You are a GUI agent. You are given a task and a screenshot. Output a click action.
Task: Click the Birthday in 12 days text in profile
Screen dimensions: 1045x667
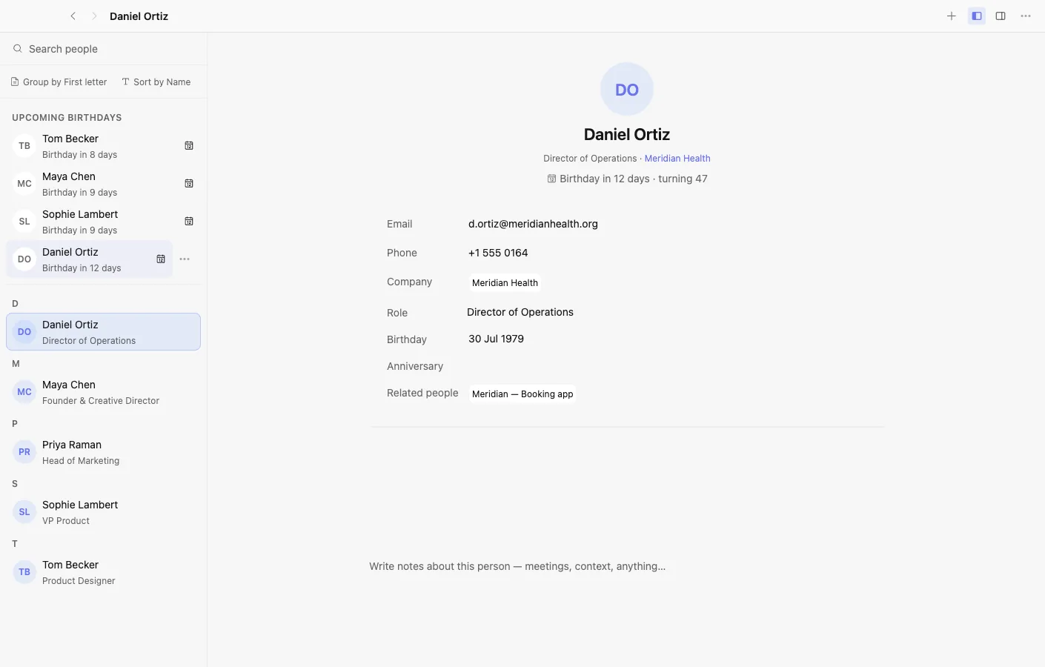[x=605, y=179]
